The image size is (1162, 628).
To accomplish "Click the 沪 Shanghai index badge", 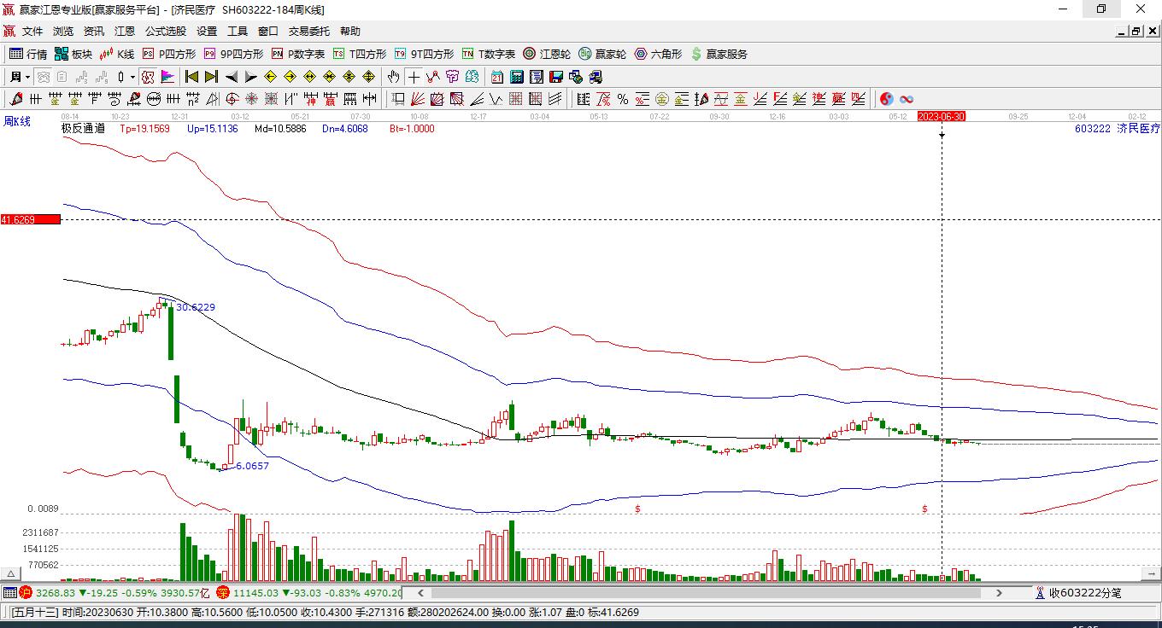I will pyautogui.click(x=26, y=593).
